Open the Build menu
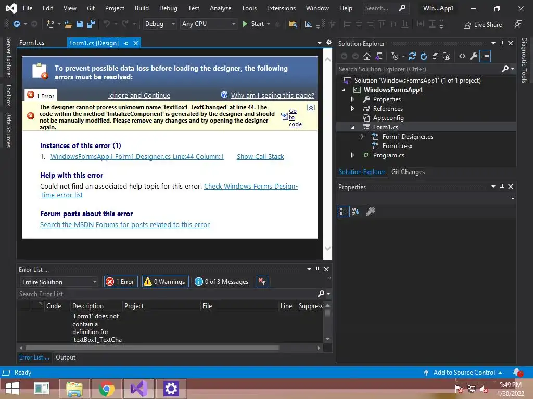 point(142,8)
